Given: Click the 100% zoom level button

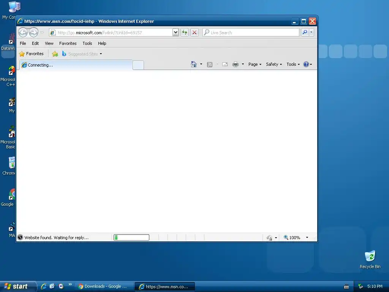Looking at the screenshot, I should click(x=292, y=238).
